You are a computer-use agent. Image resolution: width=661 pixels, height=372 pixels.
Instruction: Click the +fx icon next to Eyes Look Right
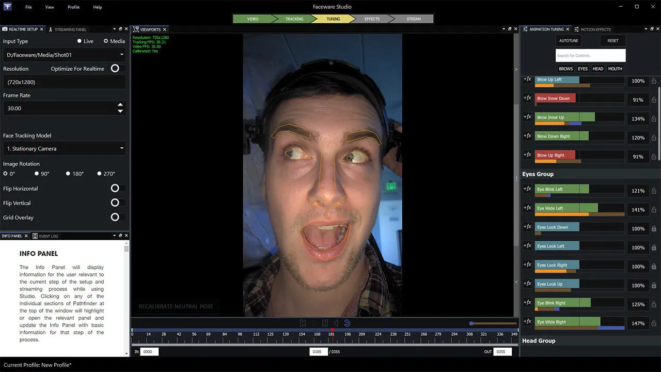(527, 265)
